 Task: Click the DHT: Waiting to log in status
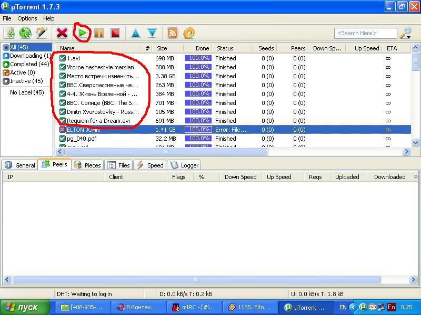84,294
